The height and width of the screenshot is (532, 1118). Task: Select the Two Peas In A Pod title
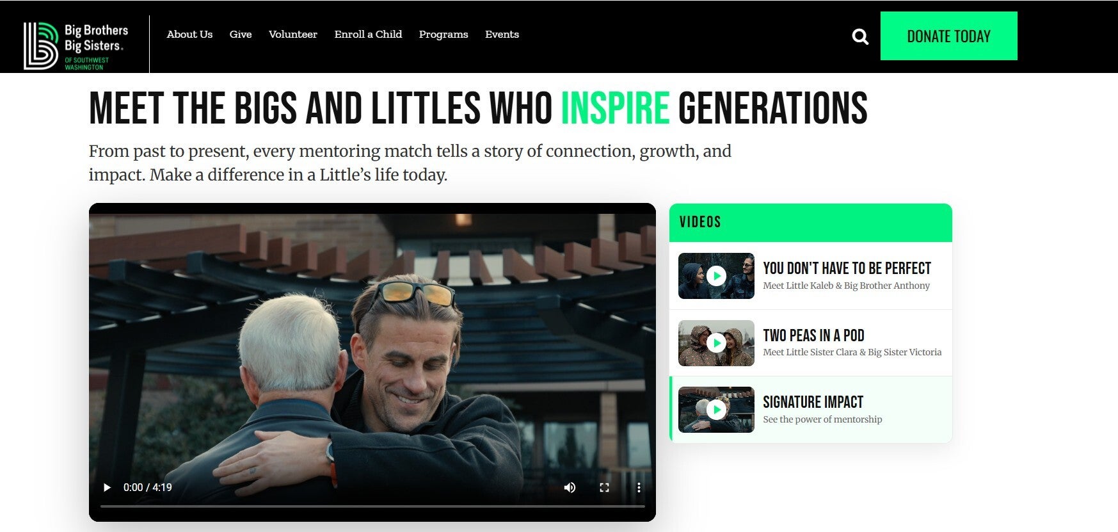[813, 335]
